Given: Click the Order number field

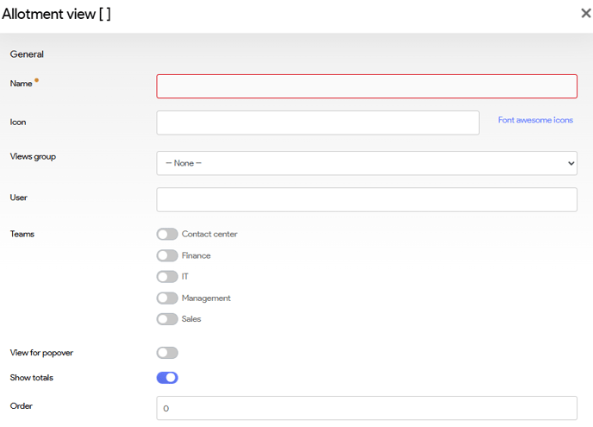Looking at the screenshot, I should (366, 408).
